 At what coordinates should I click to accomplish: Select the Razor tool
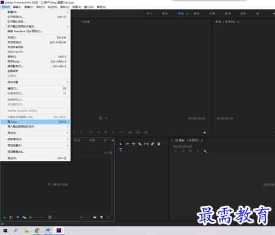tap(139, 144)
